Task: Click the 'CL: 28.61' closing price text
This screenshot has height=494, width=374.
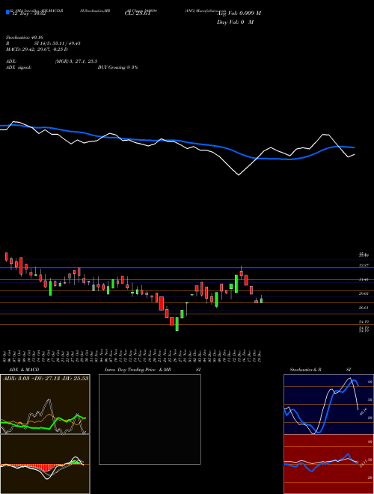Action: tap(136, 13)
